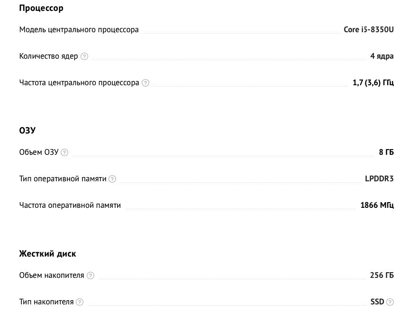Click the Жесткий диск section heading
Image resolution: width=417 pixels, height=320 pixels.
pyautogui.click(x=47, y=254)
